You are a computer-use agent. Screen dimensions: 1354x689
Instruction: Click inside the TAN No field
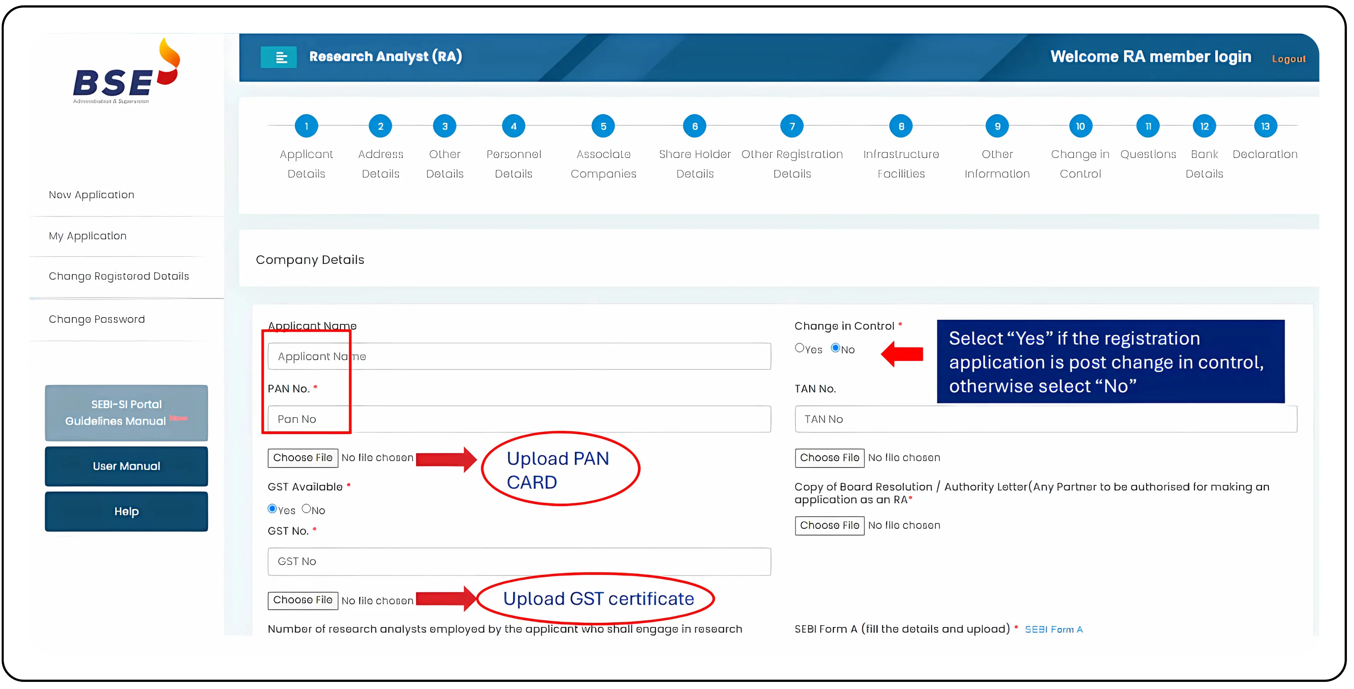point(1046,419)
